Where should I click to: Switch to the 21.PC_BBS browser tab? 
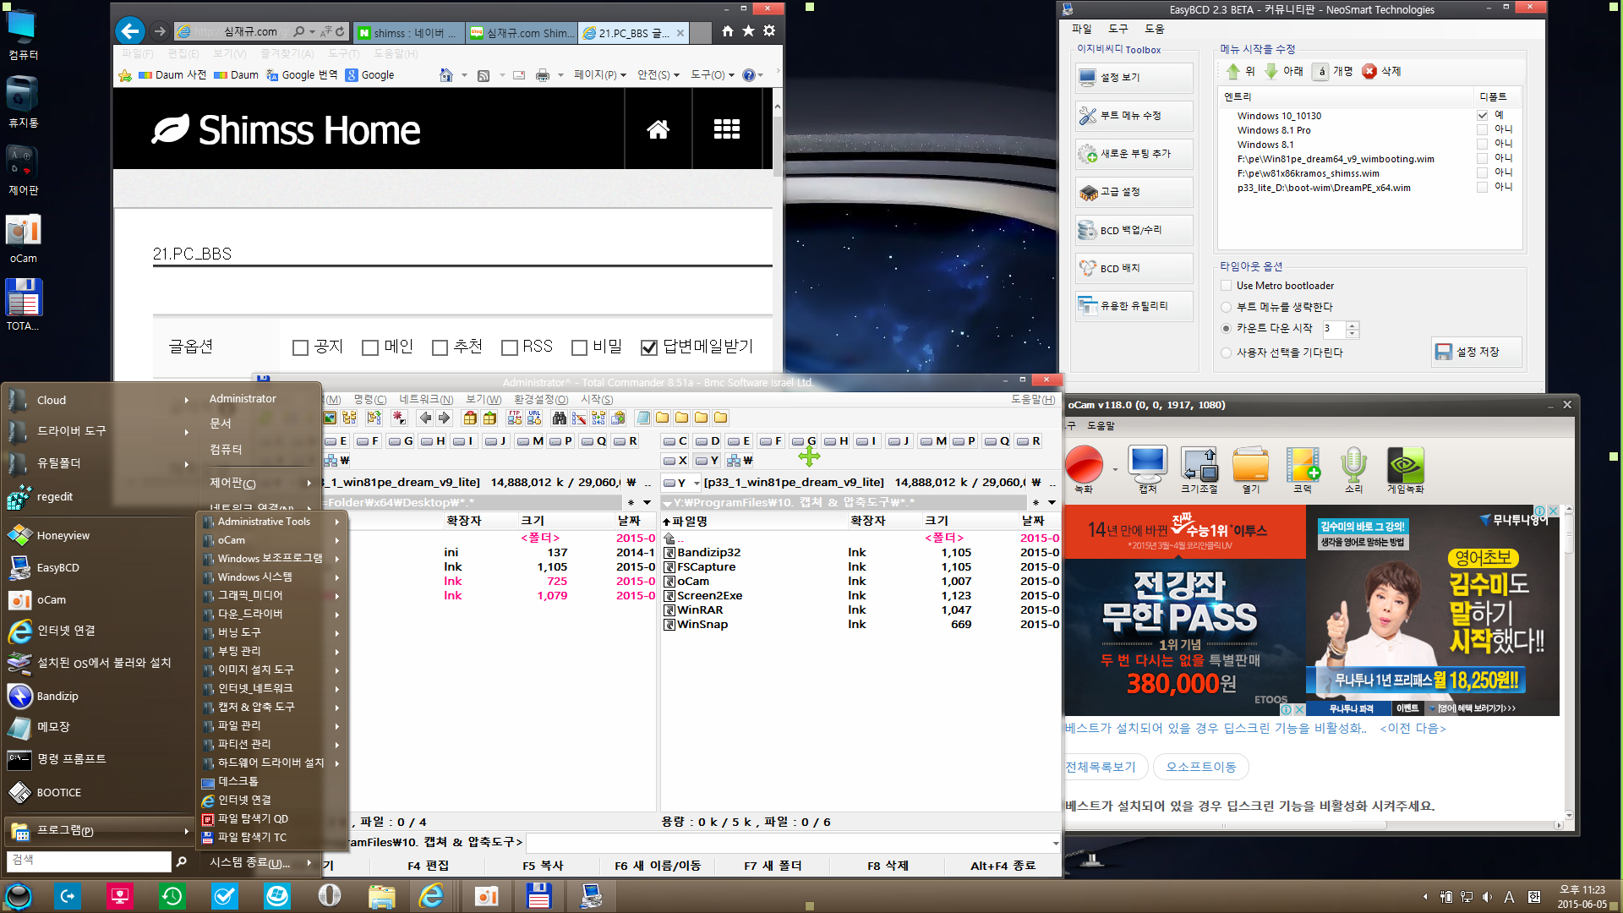click(x=634, y=33)
